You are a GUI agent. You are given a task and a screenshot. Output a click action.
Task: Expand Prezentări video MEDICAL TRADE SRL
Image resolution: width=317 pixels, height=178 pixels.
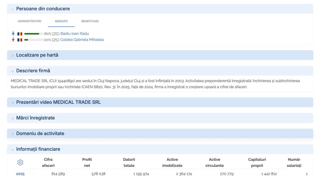[x=160, y=102]
